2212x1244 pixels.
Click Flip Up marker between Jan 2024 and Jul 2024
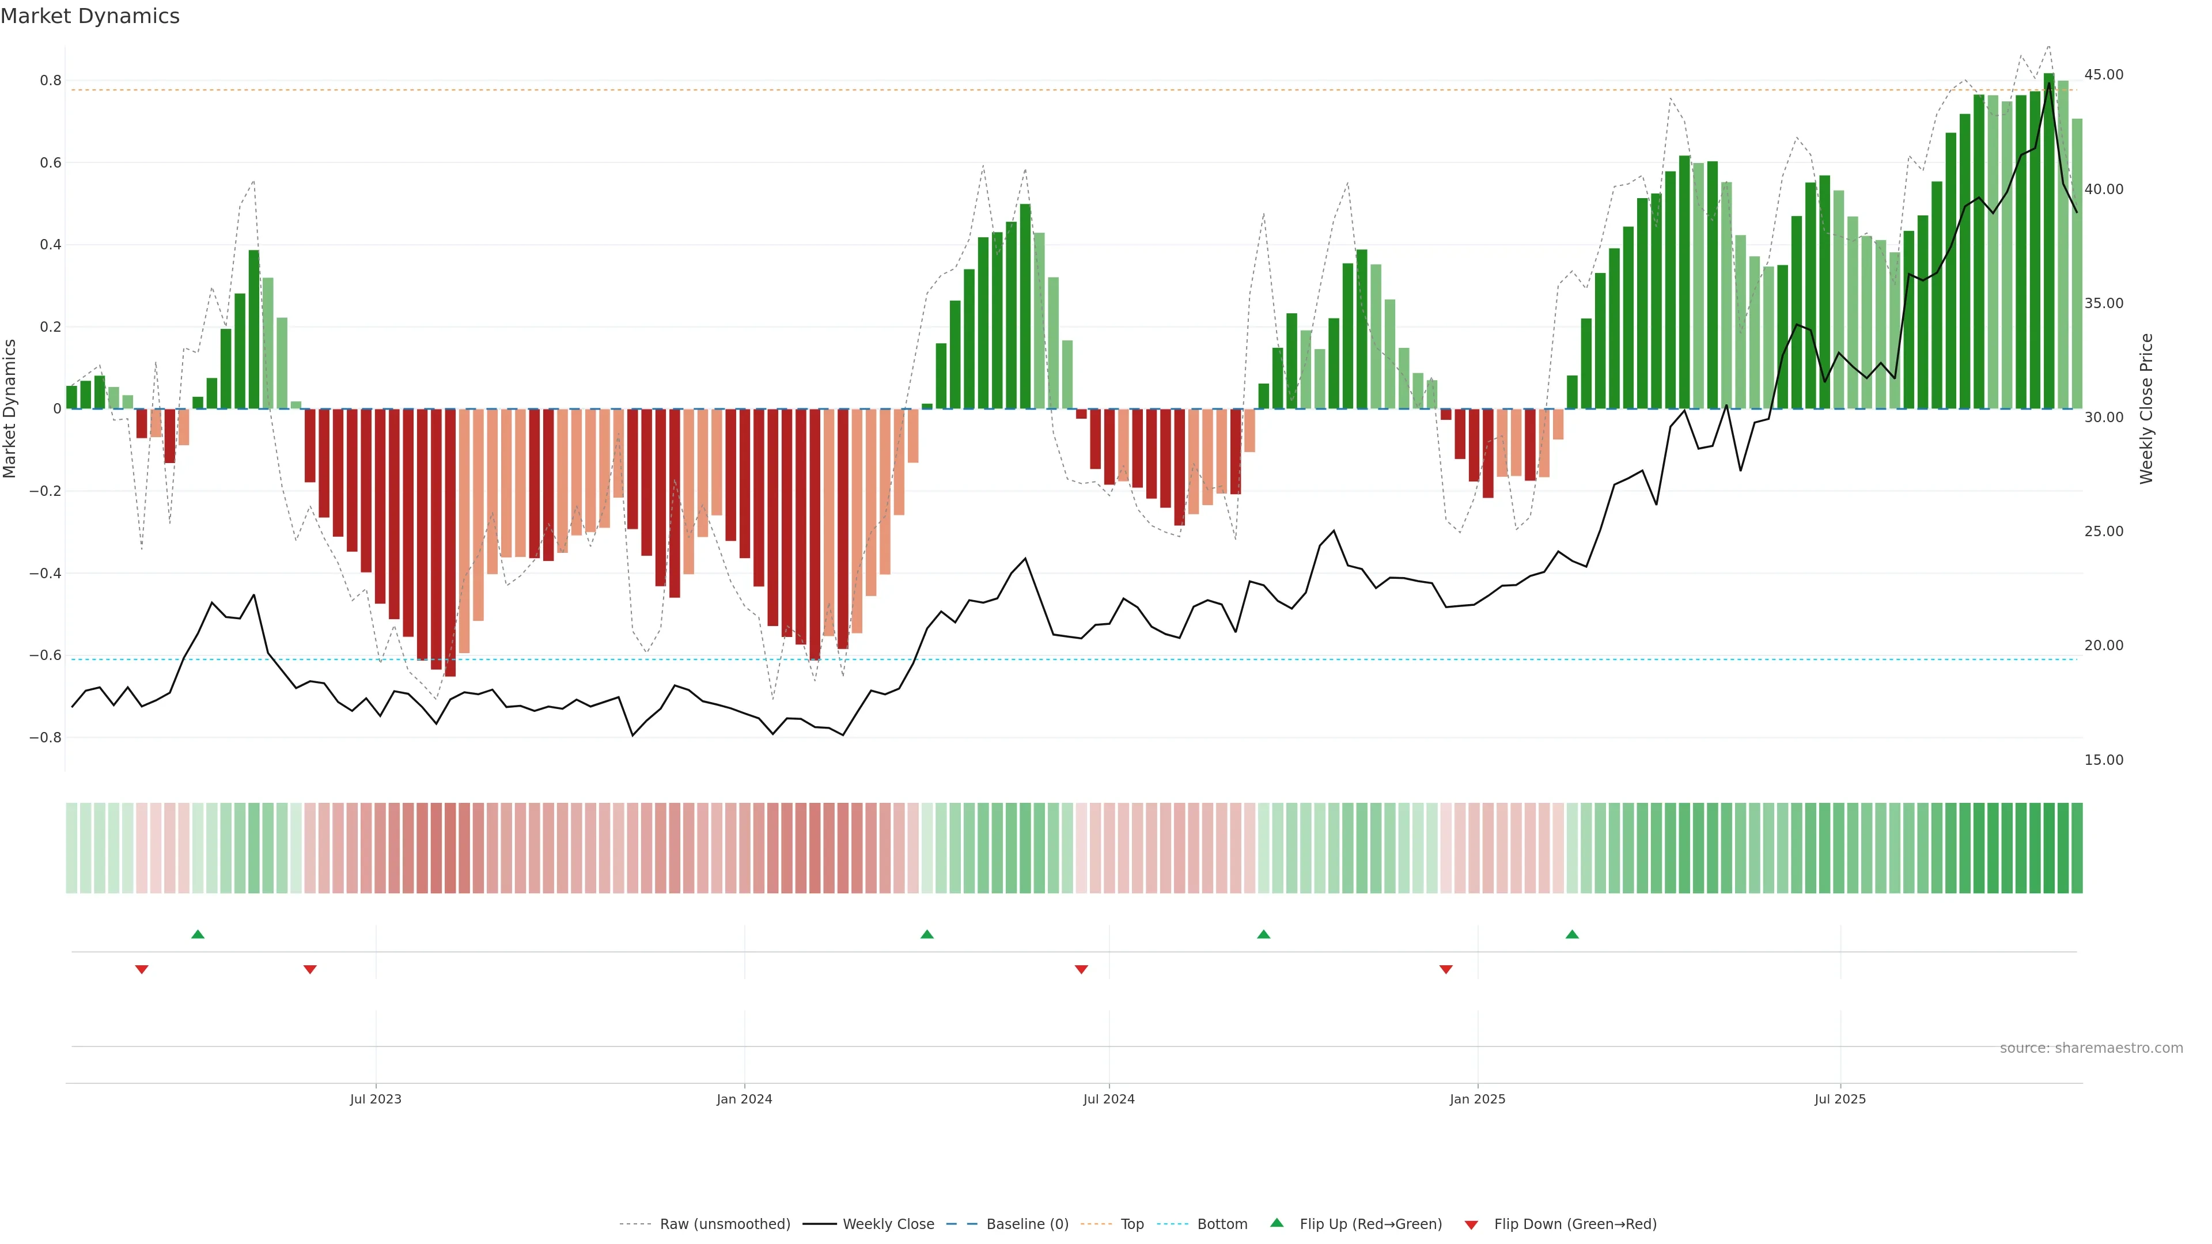tap(926, 934)
